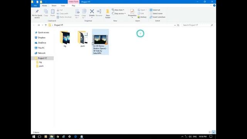Go back with the Back arrow
Screen dimensions: 247x139
pyautogui.click(x=34, y=25)
